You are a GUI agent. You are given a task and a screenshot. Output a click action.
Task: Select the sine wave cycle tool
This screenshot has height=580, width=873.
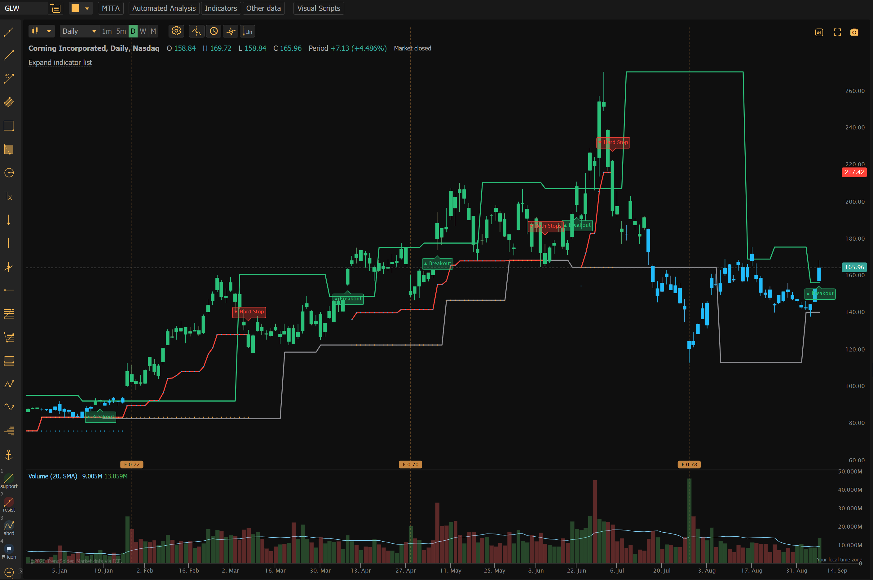(x=8, y=407)
